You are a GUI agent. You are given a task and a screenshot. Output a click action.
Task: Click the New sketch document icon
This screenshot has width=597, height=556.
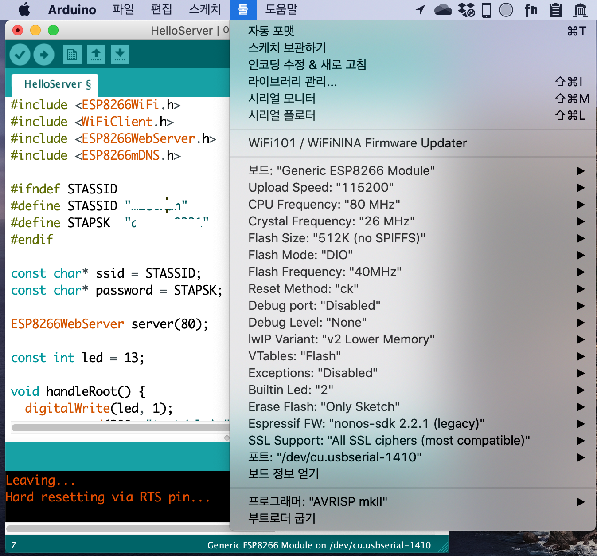72,55
